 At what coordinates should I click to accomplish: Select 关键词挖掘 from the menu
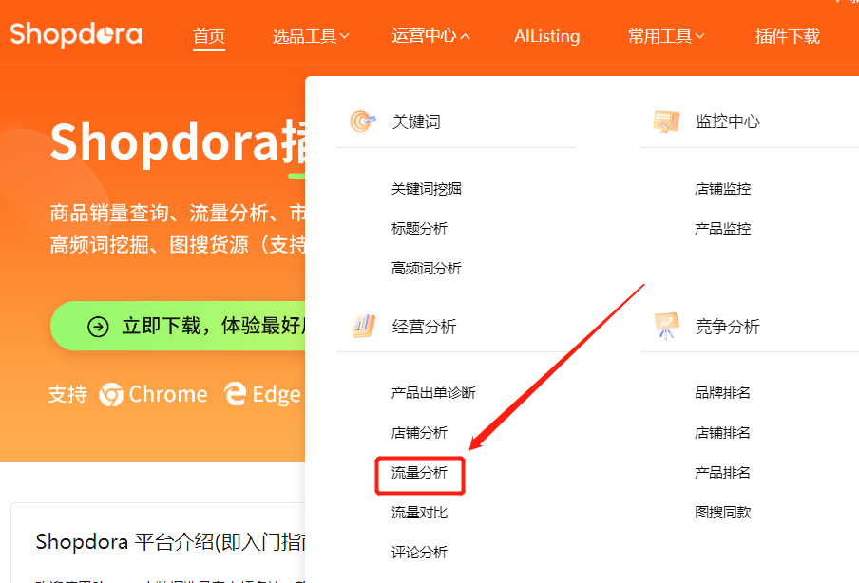pyautogui.click(x=427, y=189)
